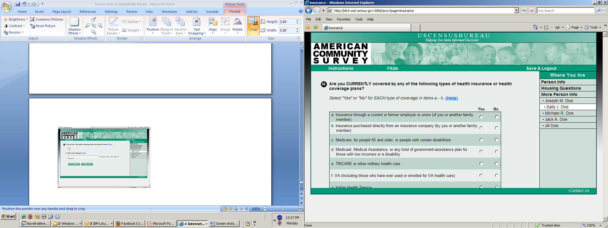Click the IE Stop button

(x=532, y=10)
